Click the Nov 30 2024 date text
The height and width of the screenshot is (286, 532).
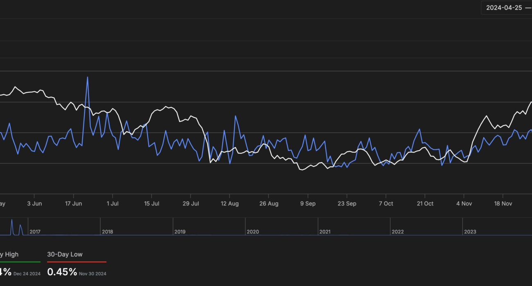point(92,274)
